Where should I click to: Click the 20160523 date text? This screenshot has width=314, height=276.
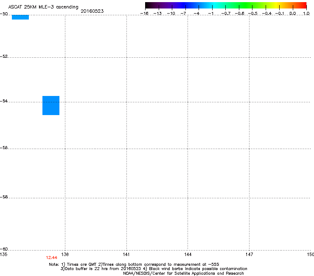tap(92, 11)
